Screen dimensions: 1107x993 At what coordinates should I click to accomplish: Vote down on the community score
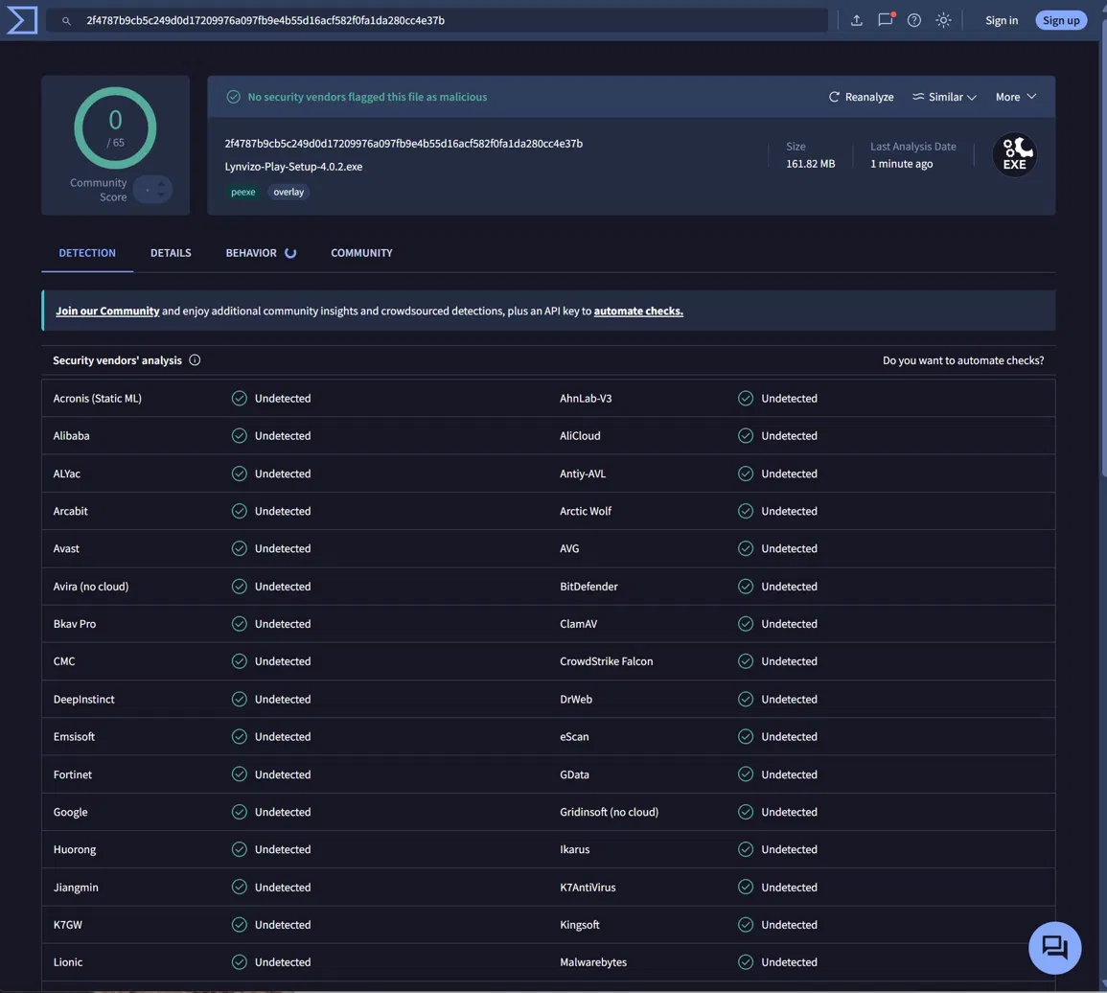161,195
